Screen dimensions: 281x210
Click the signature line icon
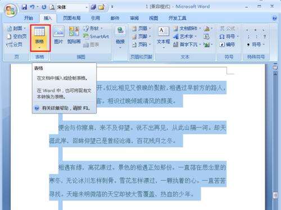(x=207, y=29)
